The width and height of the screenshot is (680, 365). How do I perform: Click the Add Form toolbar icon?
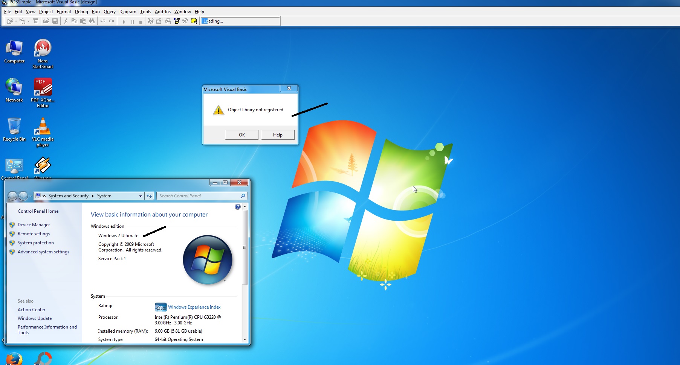pos(23,21)
